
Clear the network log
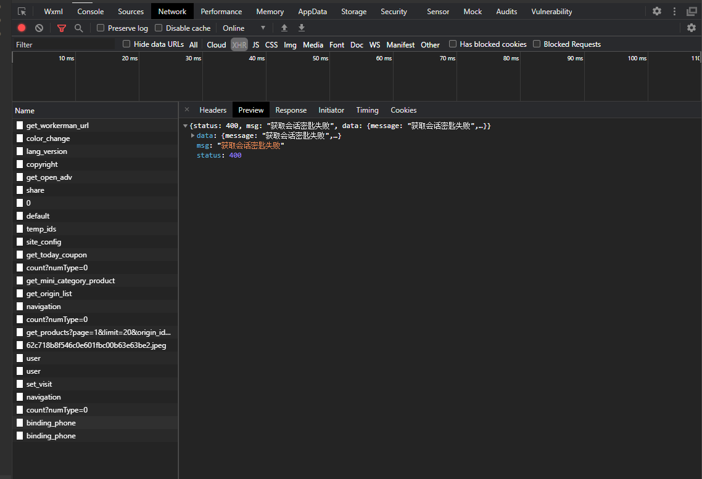coord(39,28)
